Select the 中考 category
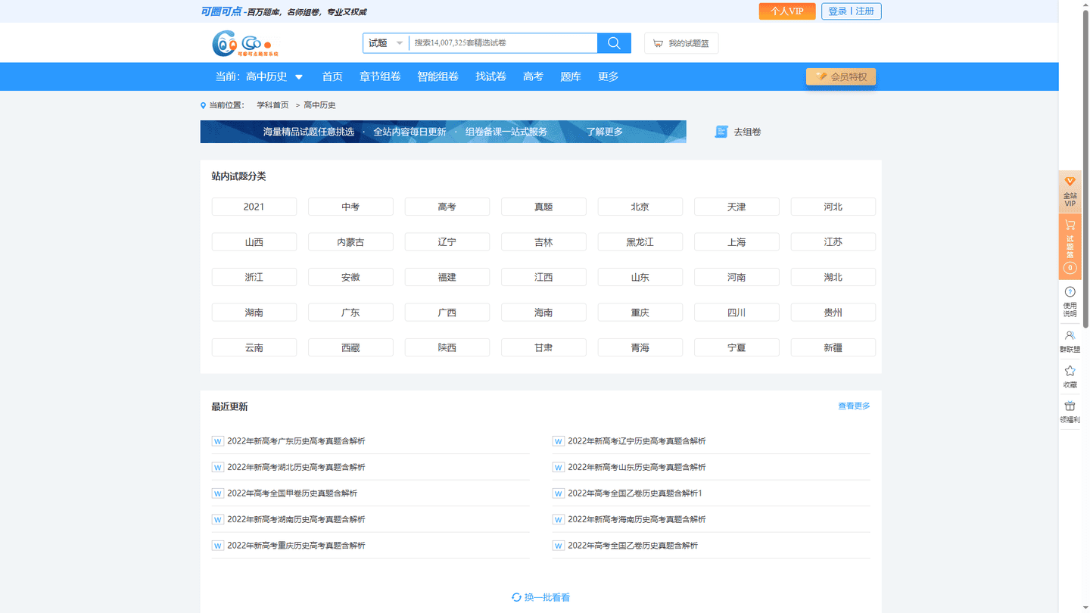 point(350,207)
